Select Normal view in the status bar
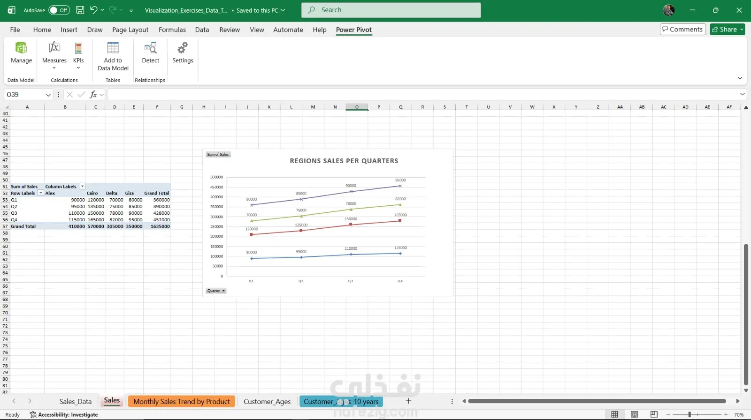This screenshot has width=751, height=420. [x=614, y=414]
